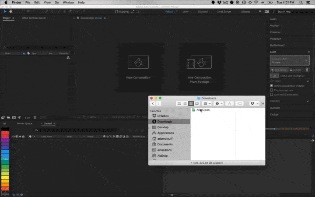Click the comp size multiplier input field
The height and width of the screenshot is (197, 315).
coord(274,76)
